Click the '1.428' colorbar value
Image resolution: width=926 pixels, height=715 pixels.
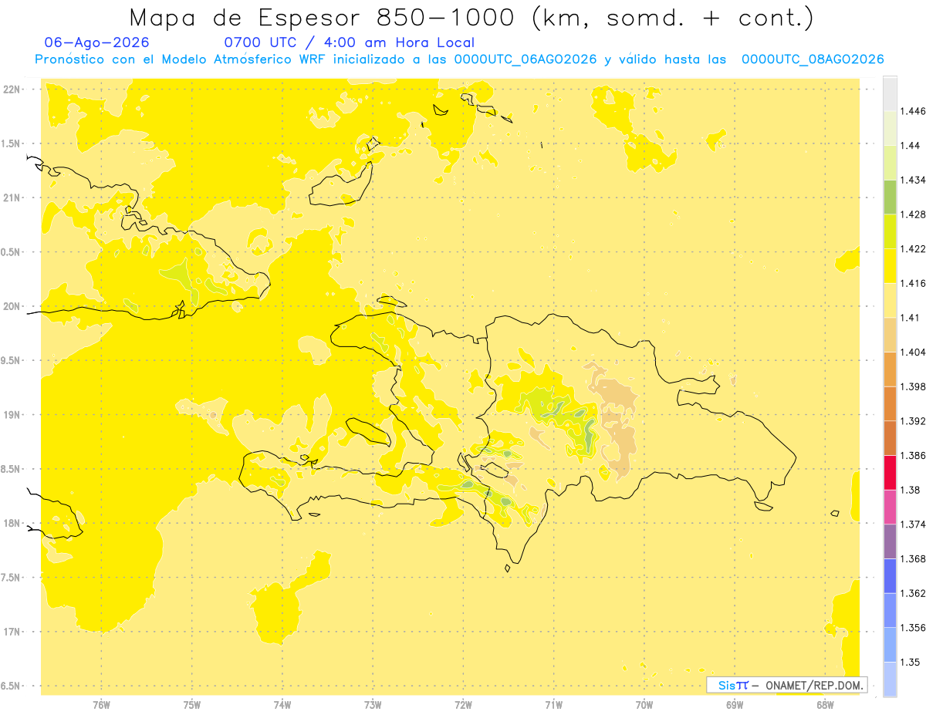pos(913,214)
